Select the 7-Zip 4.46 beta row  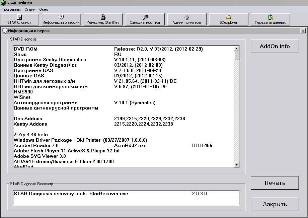[x=124, y=135]
